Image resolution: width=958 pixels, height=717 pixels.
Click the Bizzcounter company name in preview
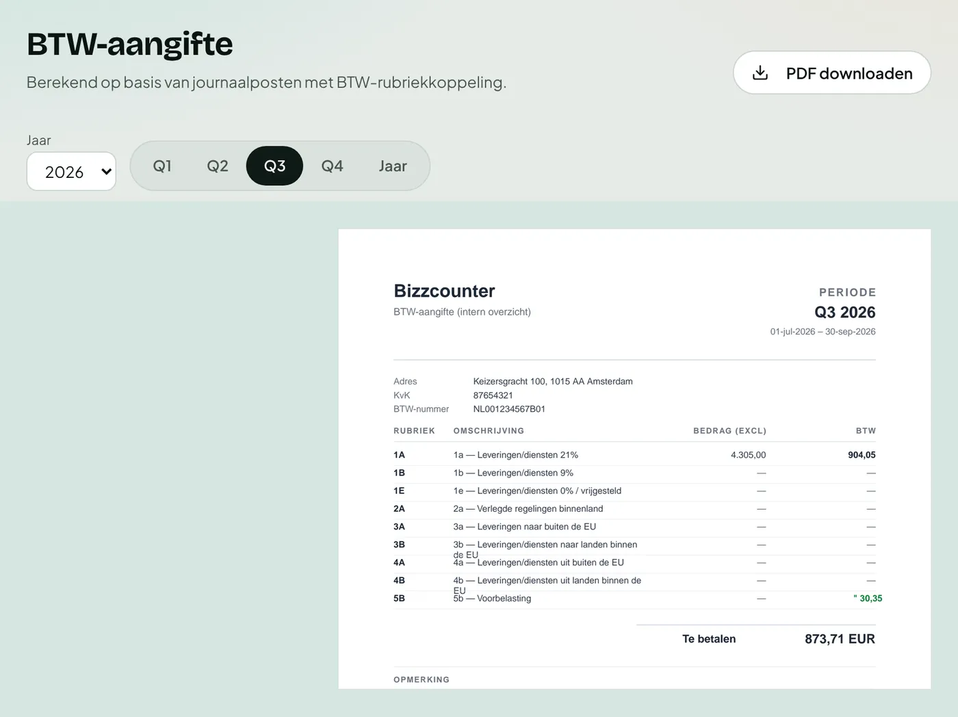coord(444,291)
